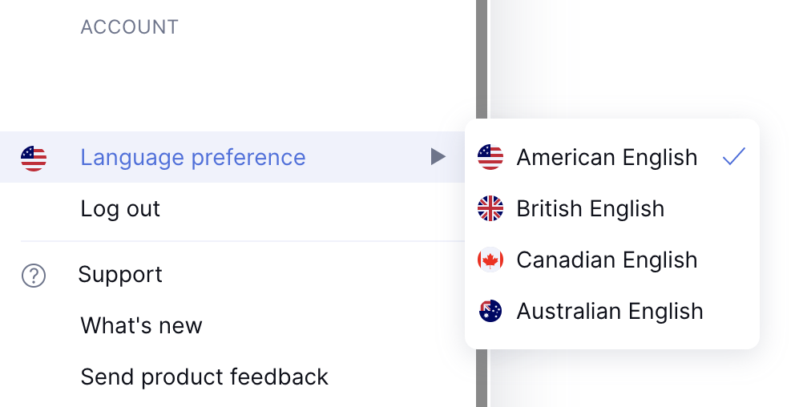Log out of the account
This screenshot has width=795, height=407.
(x=120, y=209)
